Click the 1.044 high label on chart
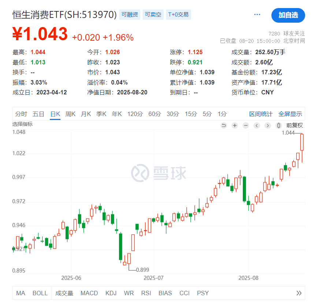Viewport: 315px width, 304px height. pyautogui.click(x=288, y=133)
